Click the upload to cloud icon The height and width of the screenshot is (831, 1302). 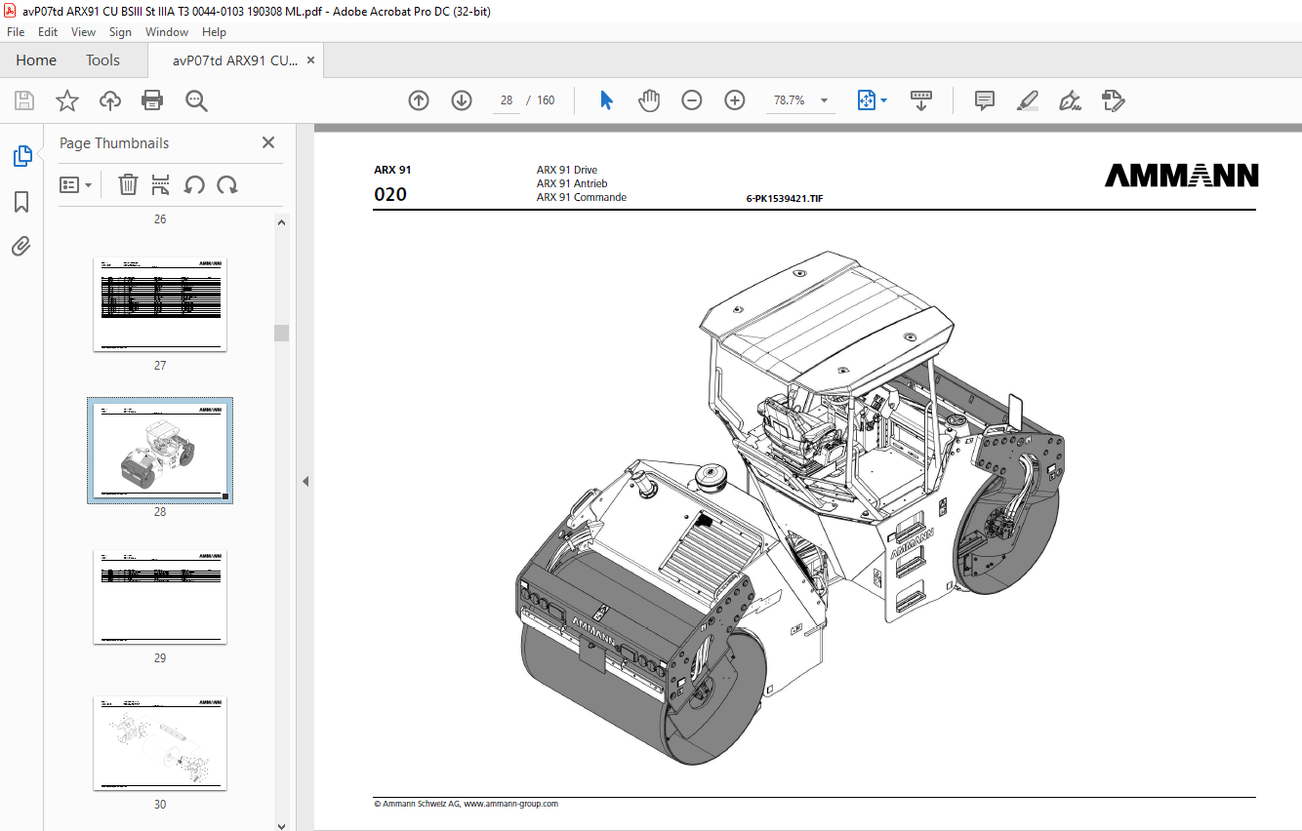click(x=109, y=100)
